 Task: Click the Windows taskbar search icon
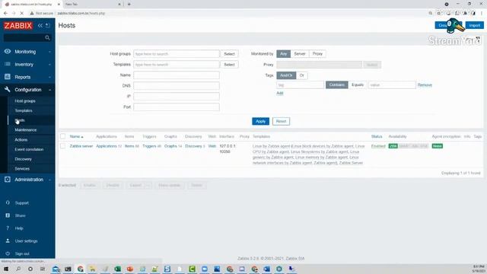tap(18, 269)
